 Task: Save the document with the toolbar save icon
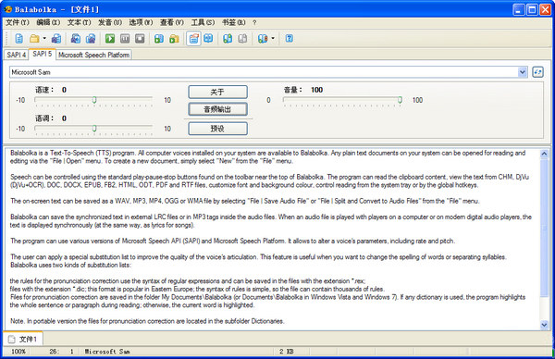(56, 38)
